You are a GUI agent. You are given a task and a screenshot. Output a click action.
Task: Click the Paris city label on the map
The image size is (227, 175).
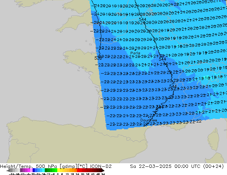click(x=135, y=53)
